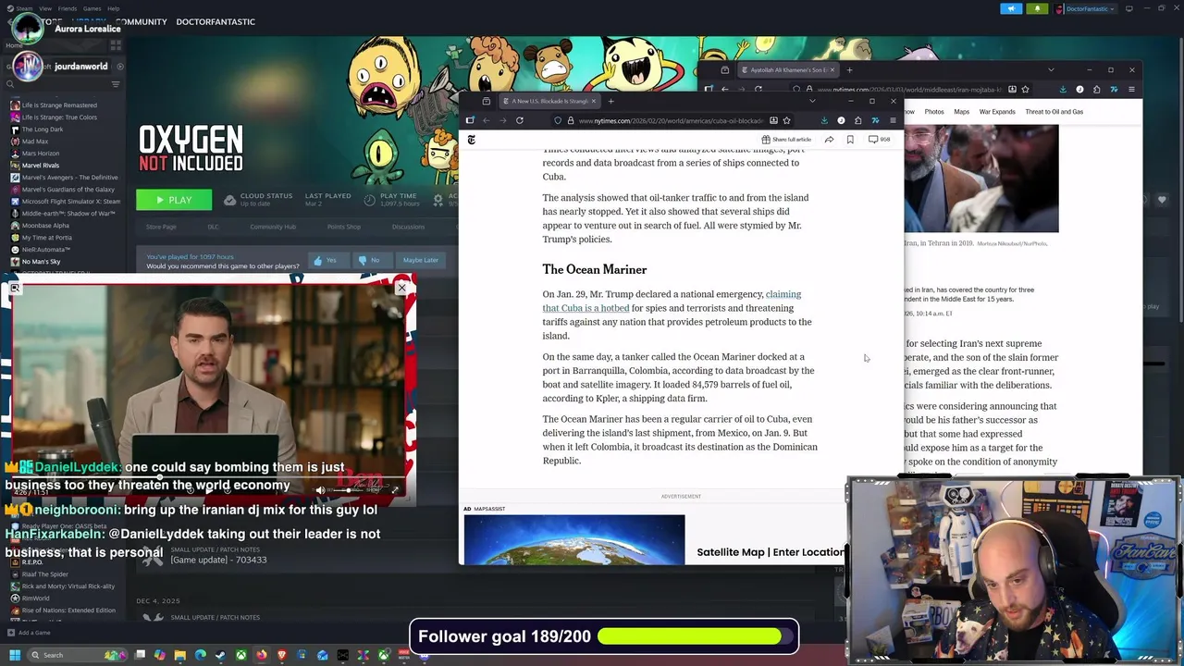Select RimWorld in the library list

(x=35, y=598)
